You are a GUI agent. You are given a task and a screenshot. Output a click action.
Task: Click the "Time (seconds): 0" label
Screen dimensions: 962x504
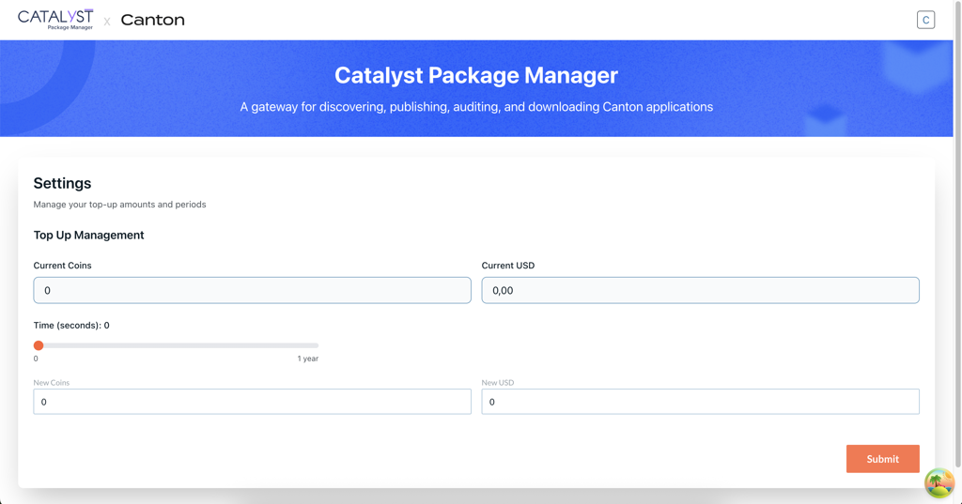[x=71, y=326]
